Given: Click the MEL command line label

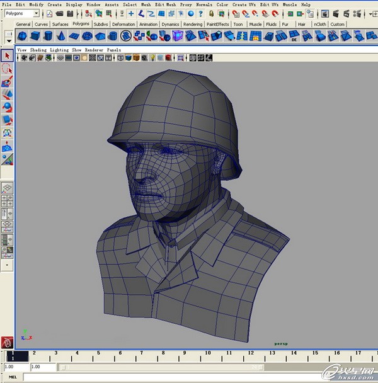Looking at the screenshot, I should tap(13, 377).
